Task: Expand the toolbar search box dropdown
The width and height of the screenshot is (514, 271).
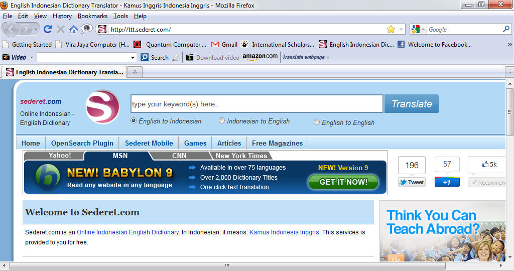Action: (x=133, y=57)
